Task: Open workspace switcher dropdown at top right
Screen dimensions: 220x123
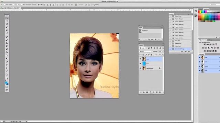Action: click(x=215, y=5)
